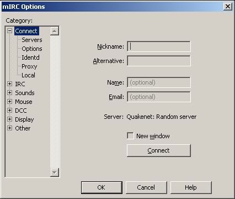Click the 'Quakenet: Random server' text
Screen dimensions: 235x199
coord(162,117)
